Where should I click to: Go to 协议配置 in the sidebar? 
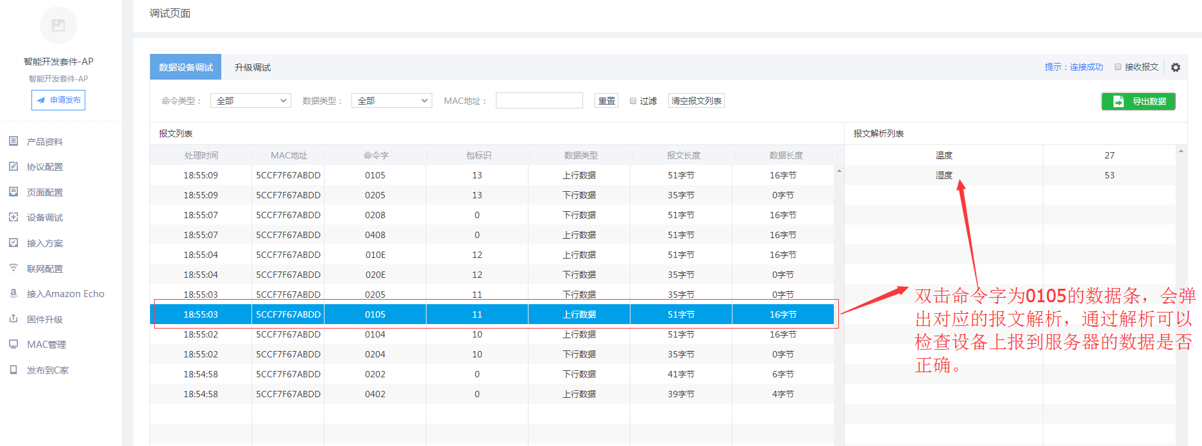tap(45, 167)
